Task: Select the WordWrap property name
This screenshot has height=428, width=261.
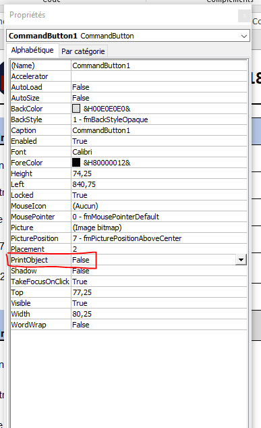Action: pos(28,325)
